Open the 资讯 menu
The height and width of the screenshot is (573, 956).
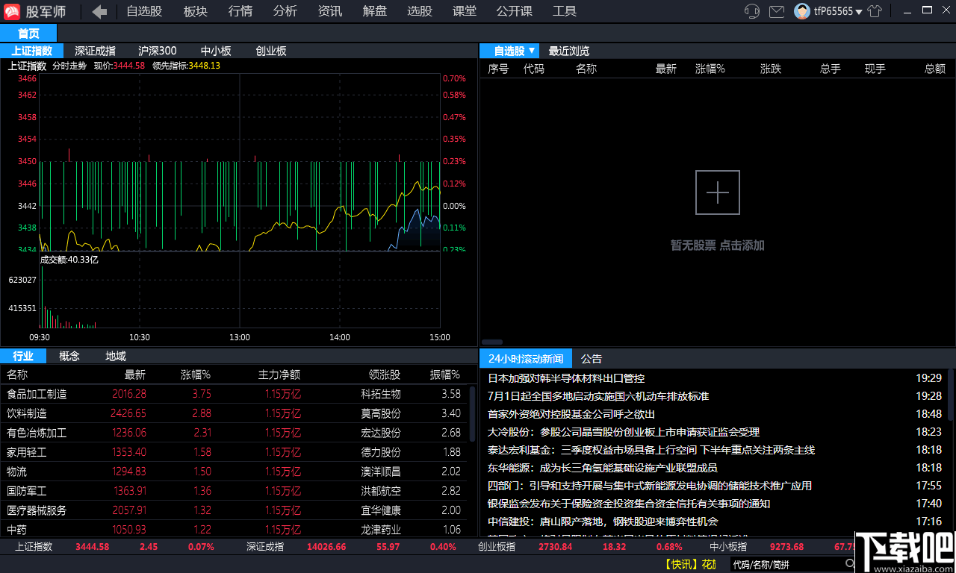330,11
